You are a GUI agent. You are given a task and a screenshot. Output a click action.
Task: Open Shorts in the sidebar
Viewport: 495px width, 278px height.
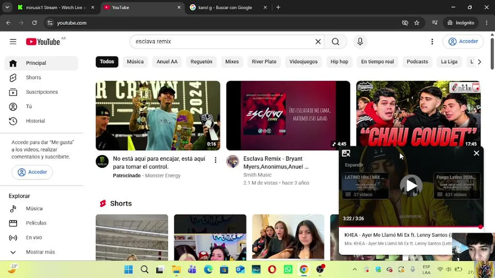pyautogui.click(x=41, y=78)
